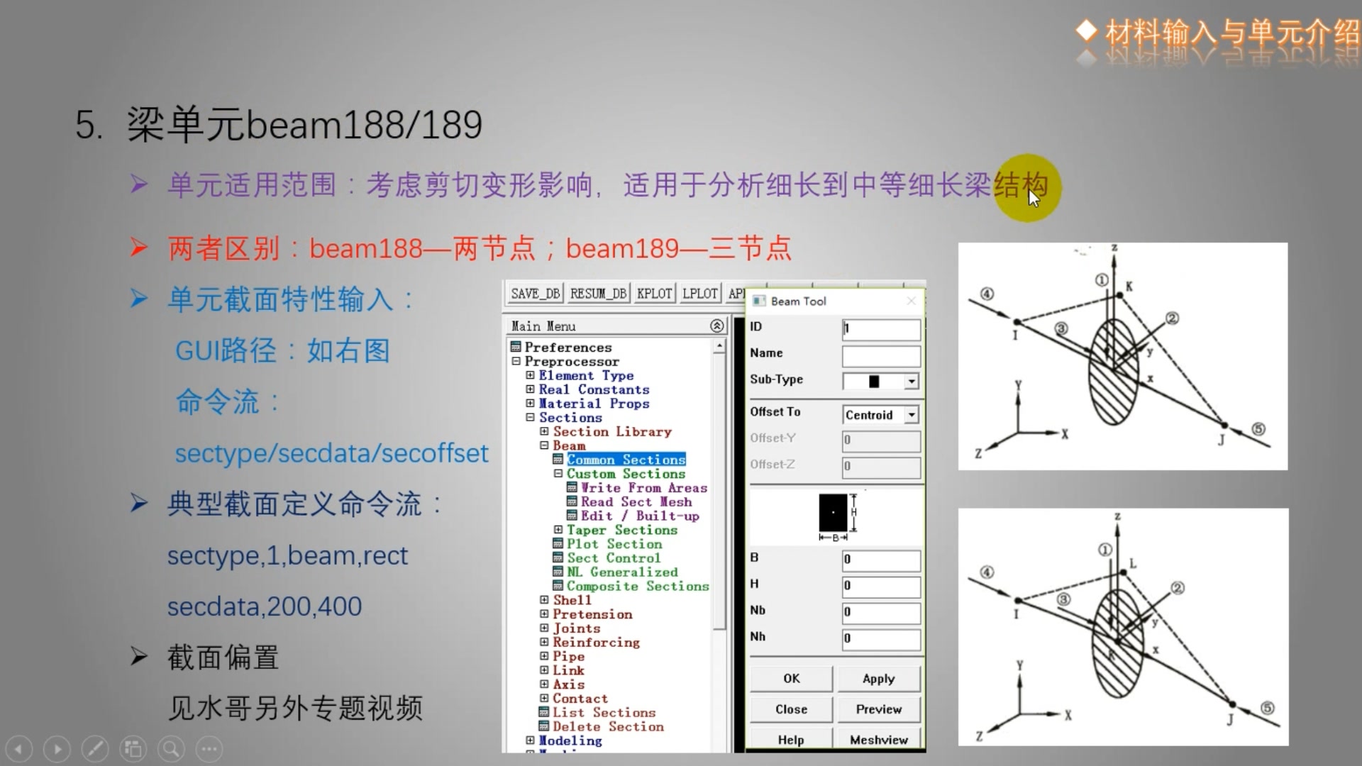Open the pen and laser pointer tools
The width and height of the screenshot is (1362, 766).
coord(95,749)
